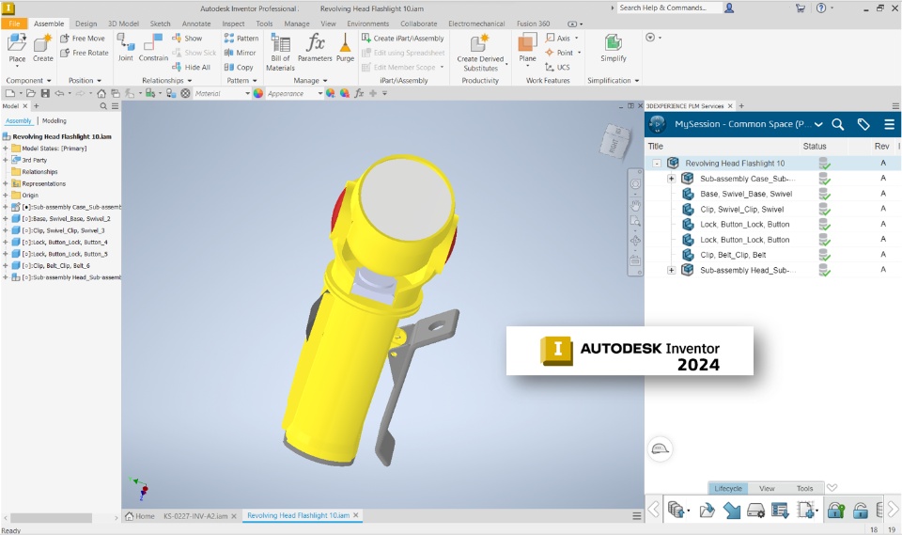Expand Sub-assembly Case row in PLM tree

[x=671, y=179]
